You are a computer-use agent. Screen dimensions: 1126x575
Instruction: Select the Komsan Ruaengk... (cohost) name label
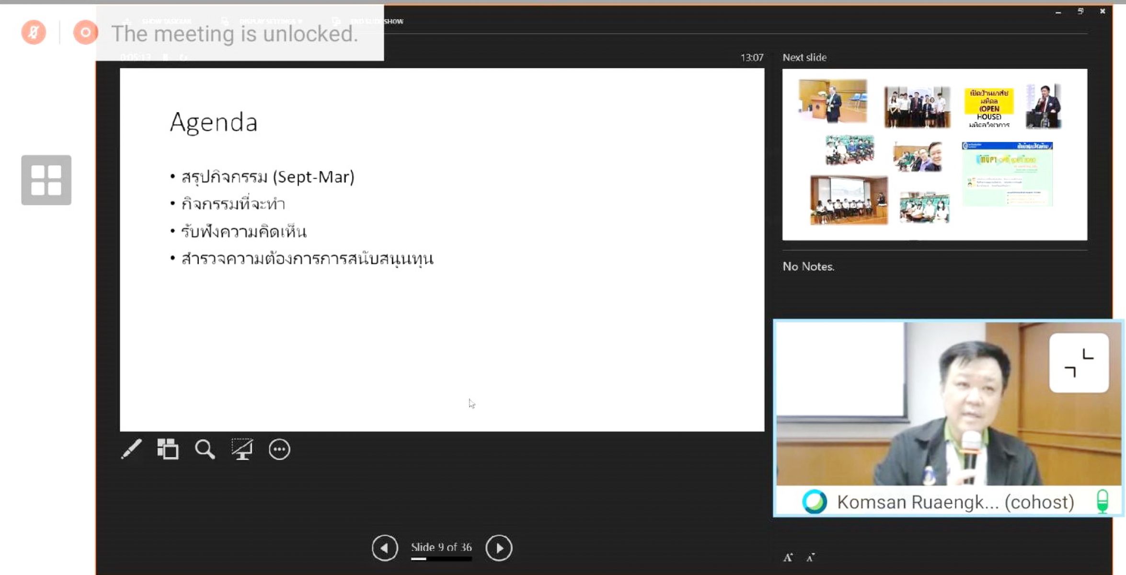click(x=955, y=502)
